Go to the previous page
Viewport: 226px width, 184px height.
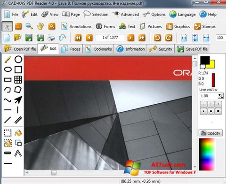pyautogui.click(x=89, y=38)
